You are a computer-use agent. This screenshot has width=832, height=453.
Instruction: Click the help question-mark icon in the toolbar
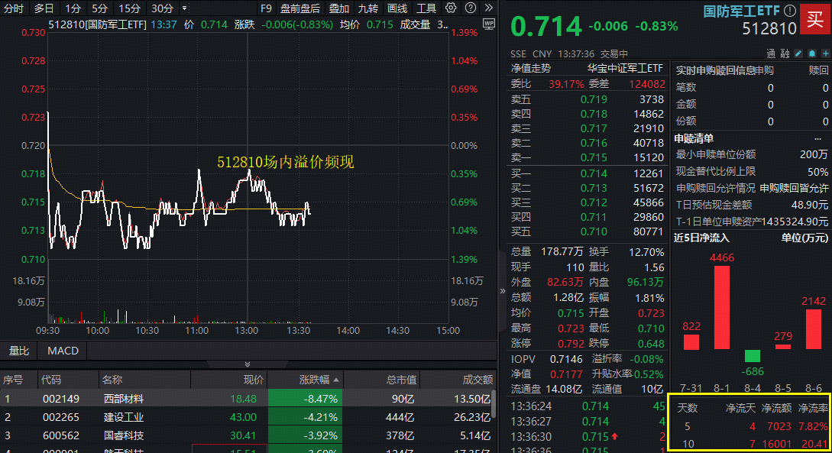(471, 8)
